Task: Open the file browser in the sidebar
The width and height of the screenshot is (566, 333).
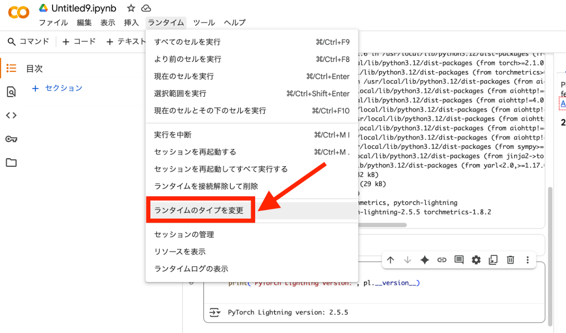Action: click(11, 162)
